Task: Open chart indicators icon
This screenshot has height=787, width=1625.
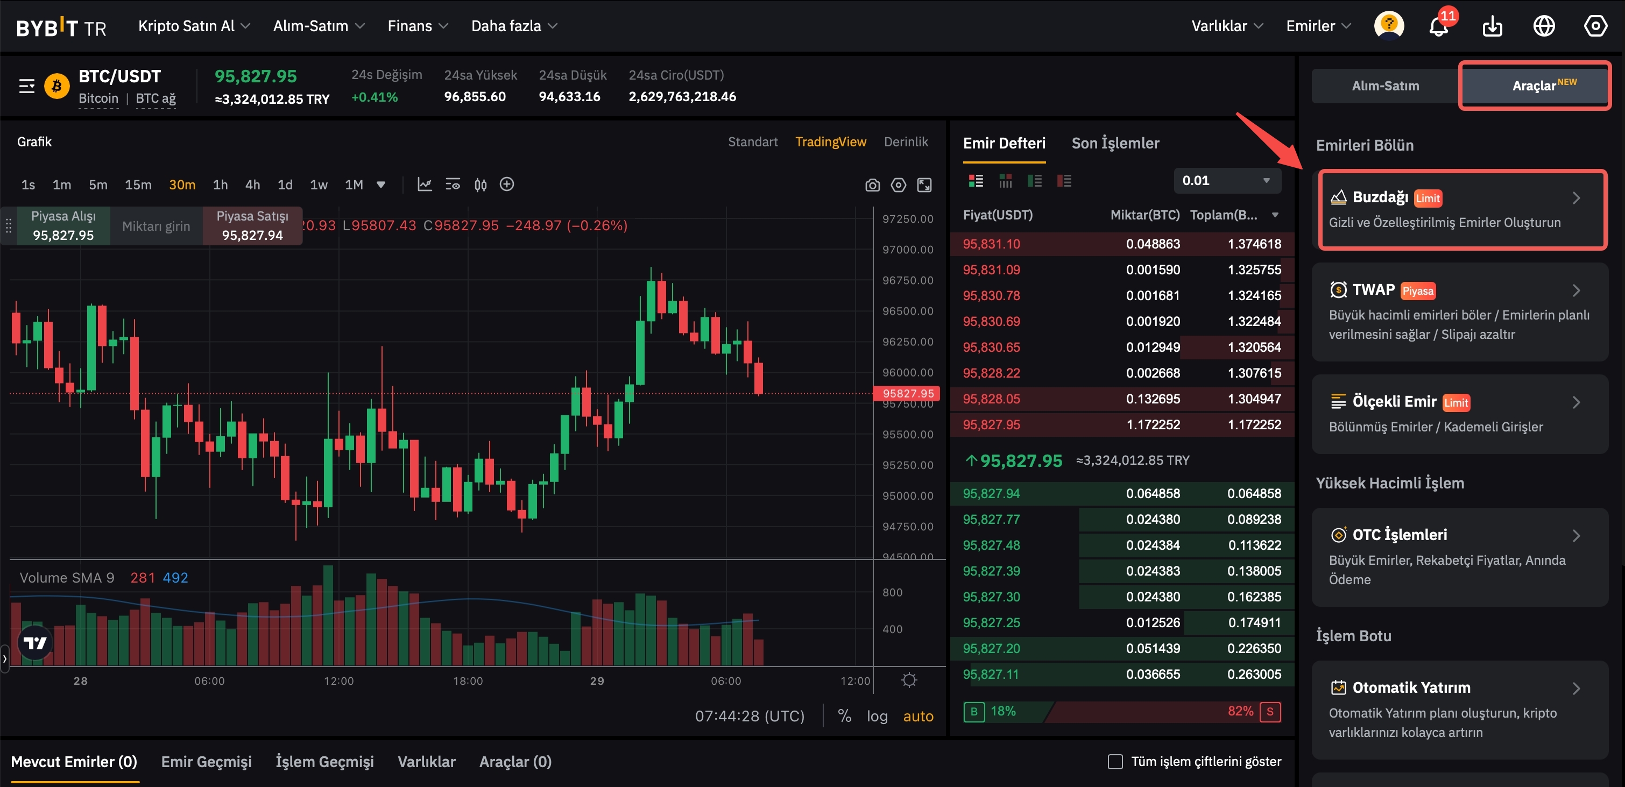Action: click(425, 185)
